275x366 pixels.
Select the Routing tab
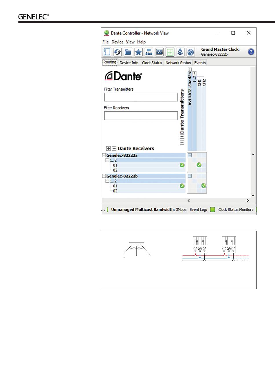(110, 62)
